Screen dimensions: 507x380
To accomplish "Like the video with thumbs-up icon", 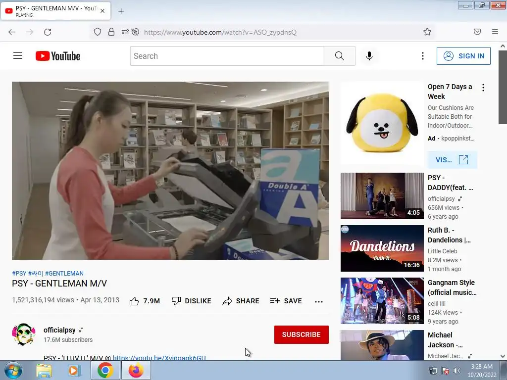I will [x=134, y=301].
